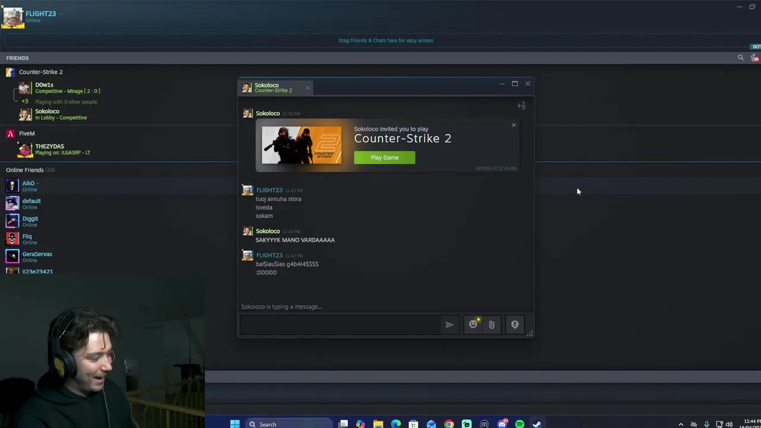761x428 pixels.
Task: Open File Explorer from the taskbar
Action: [x=378, y=424]
